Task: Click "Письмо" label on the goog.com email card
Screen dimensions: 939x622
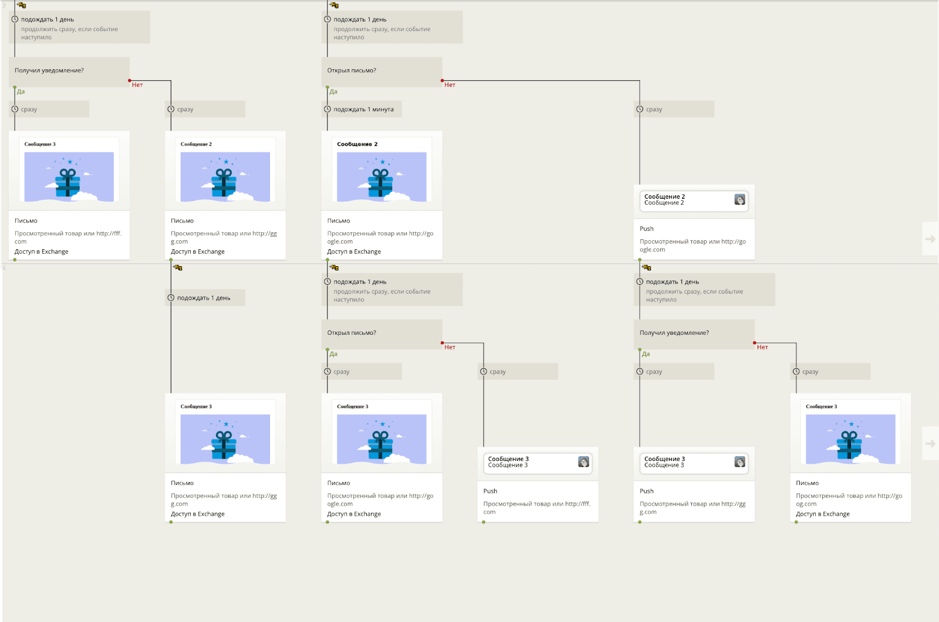Action: tap(807, 483)
